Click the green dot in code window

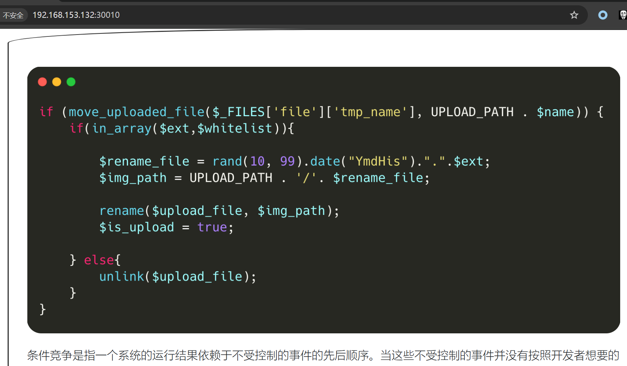pos(71,82)
